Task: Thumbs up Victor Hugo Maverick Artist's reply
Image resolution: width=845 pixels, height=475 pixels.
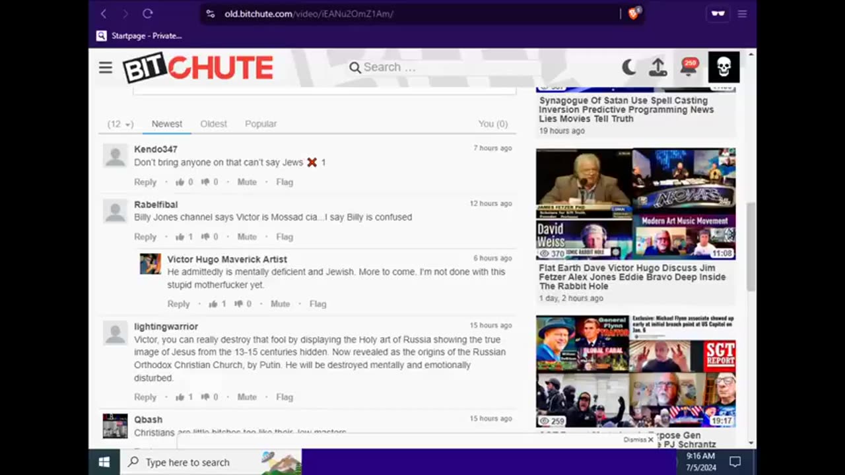Action: (x=213, y=304)
